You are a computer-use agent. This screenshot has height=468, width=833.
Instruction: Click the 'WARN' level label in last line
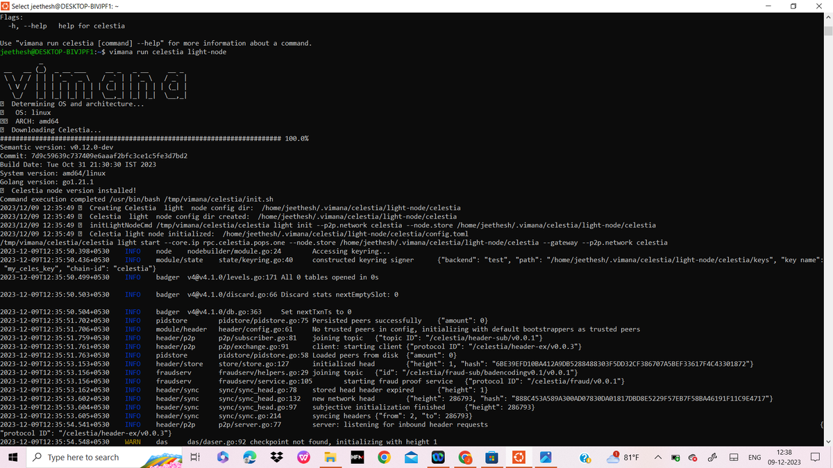(x=133, y=442)
